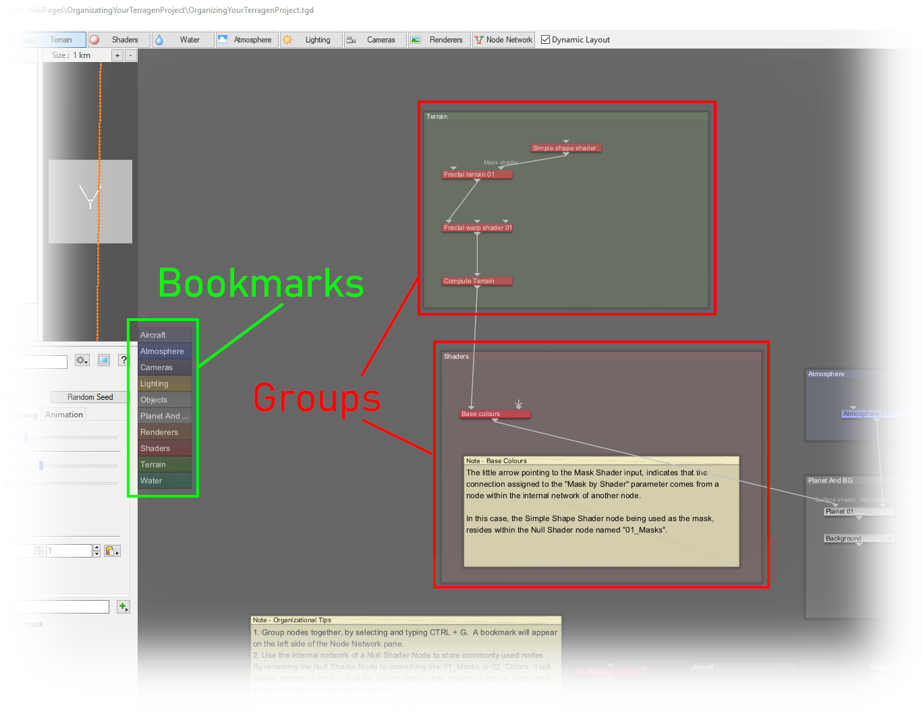Viewport: 923px width, 716px height.
Task: Select the Fractal warp shader 01 node
Action: point(477,227)
